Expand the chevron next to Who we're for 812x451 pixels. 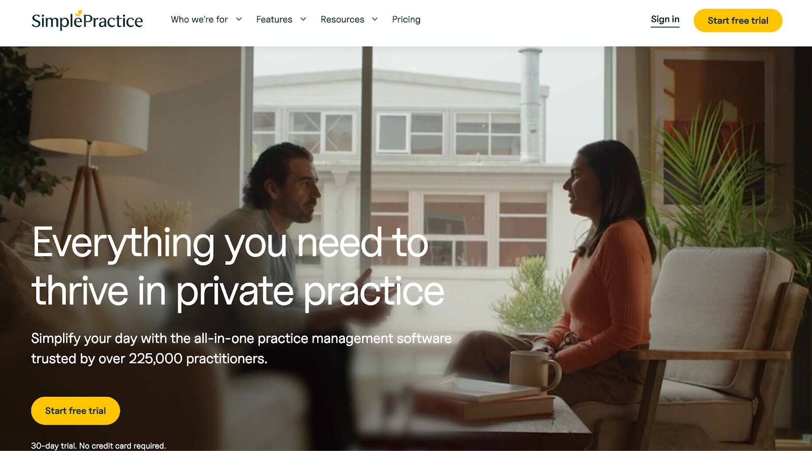coord(239,19)
